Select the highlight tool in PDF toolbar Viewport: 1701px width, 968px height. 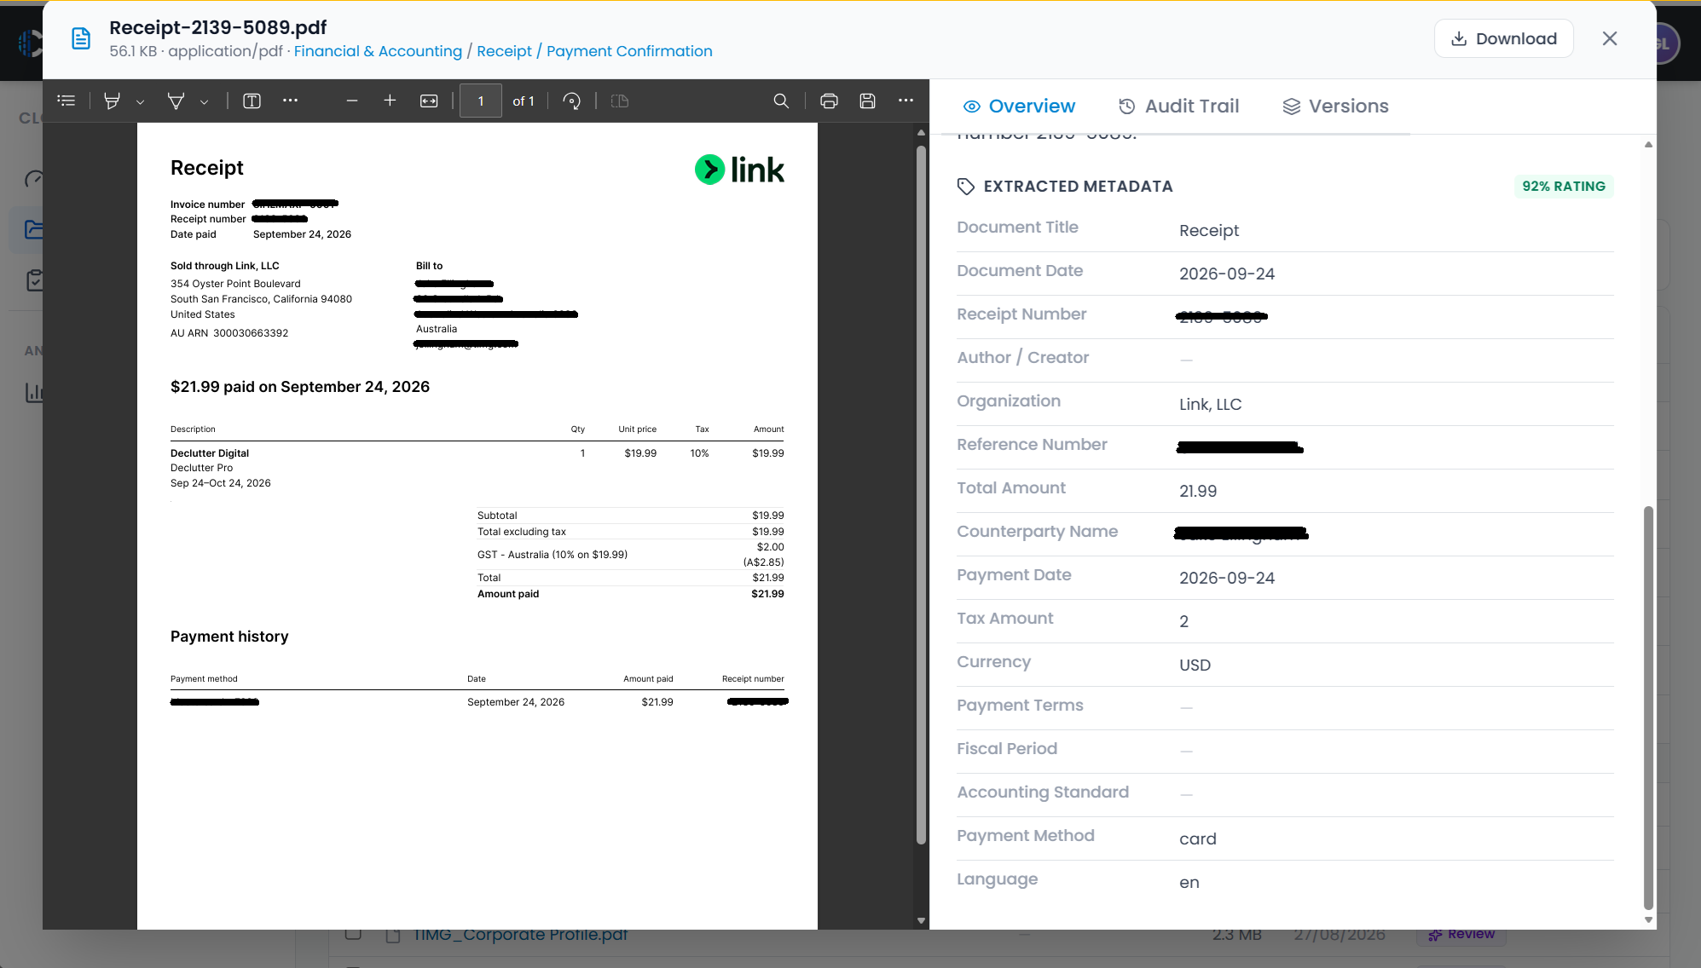(x=112, y=101)
